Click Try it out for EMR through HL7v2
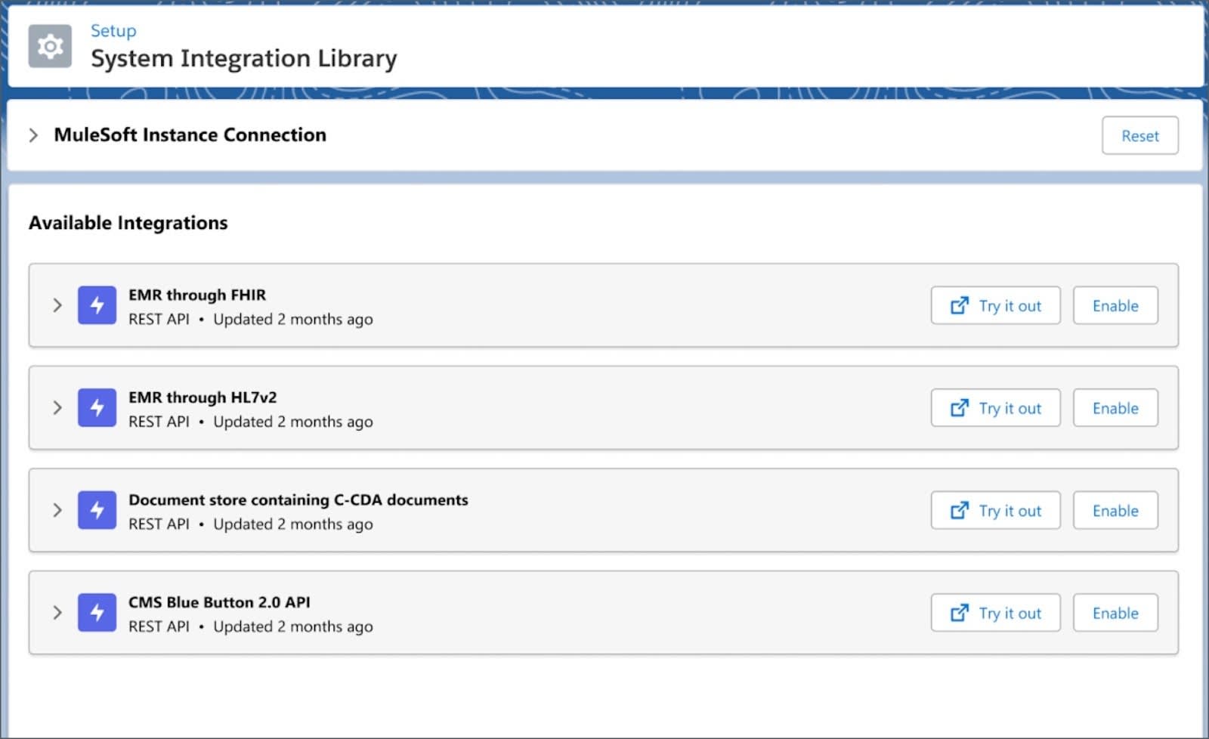 [995, 408]
